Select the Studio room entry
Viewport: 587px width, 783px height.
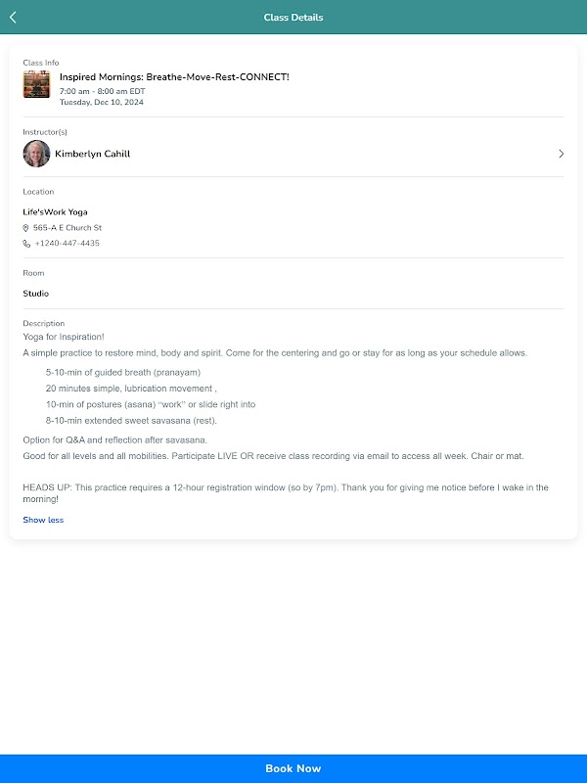click(x=36, y=293)
